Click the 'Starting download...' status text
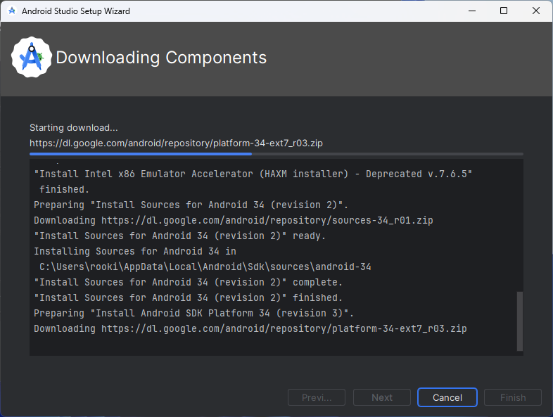This screenshot has height=417, width=553. (74, 127)
